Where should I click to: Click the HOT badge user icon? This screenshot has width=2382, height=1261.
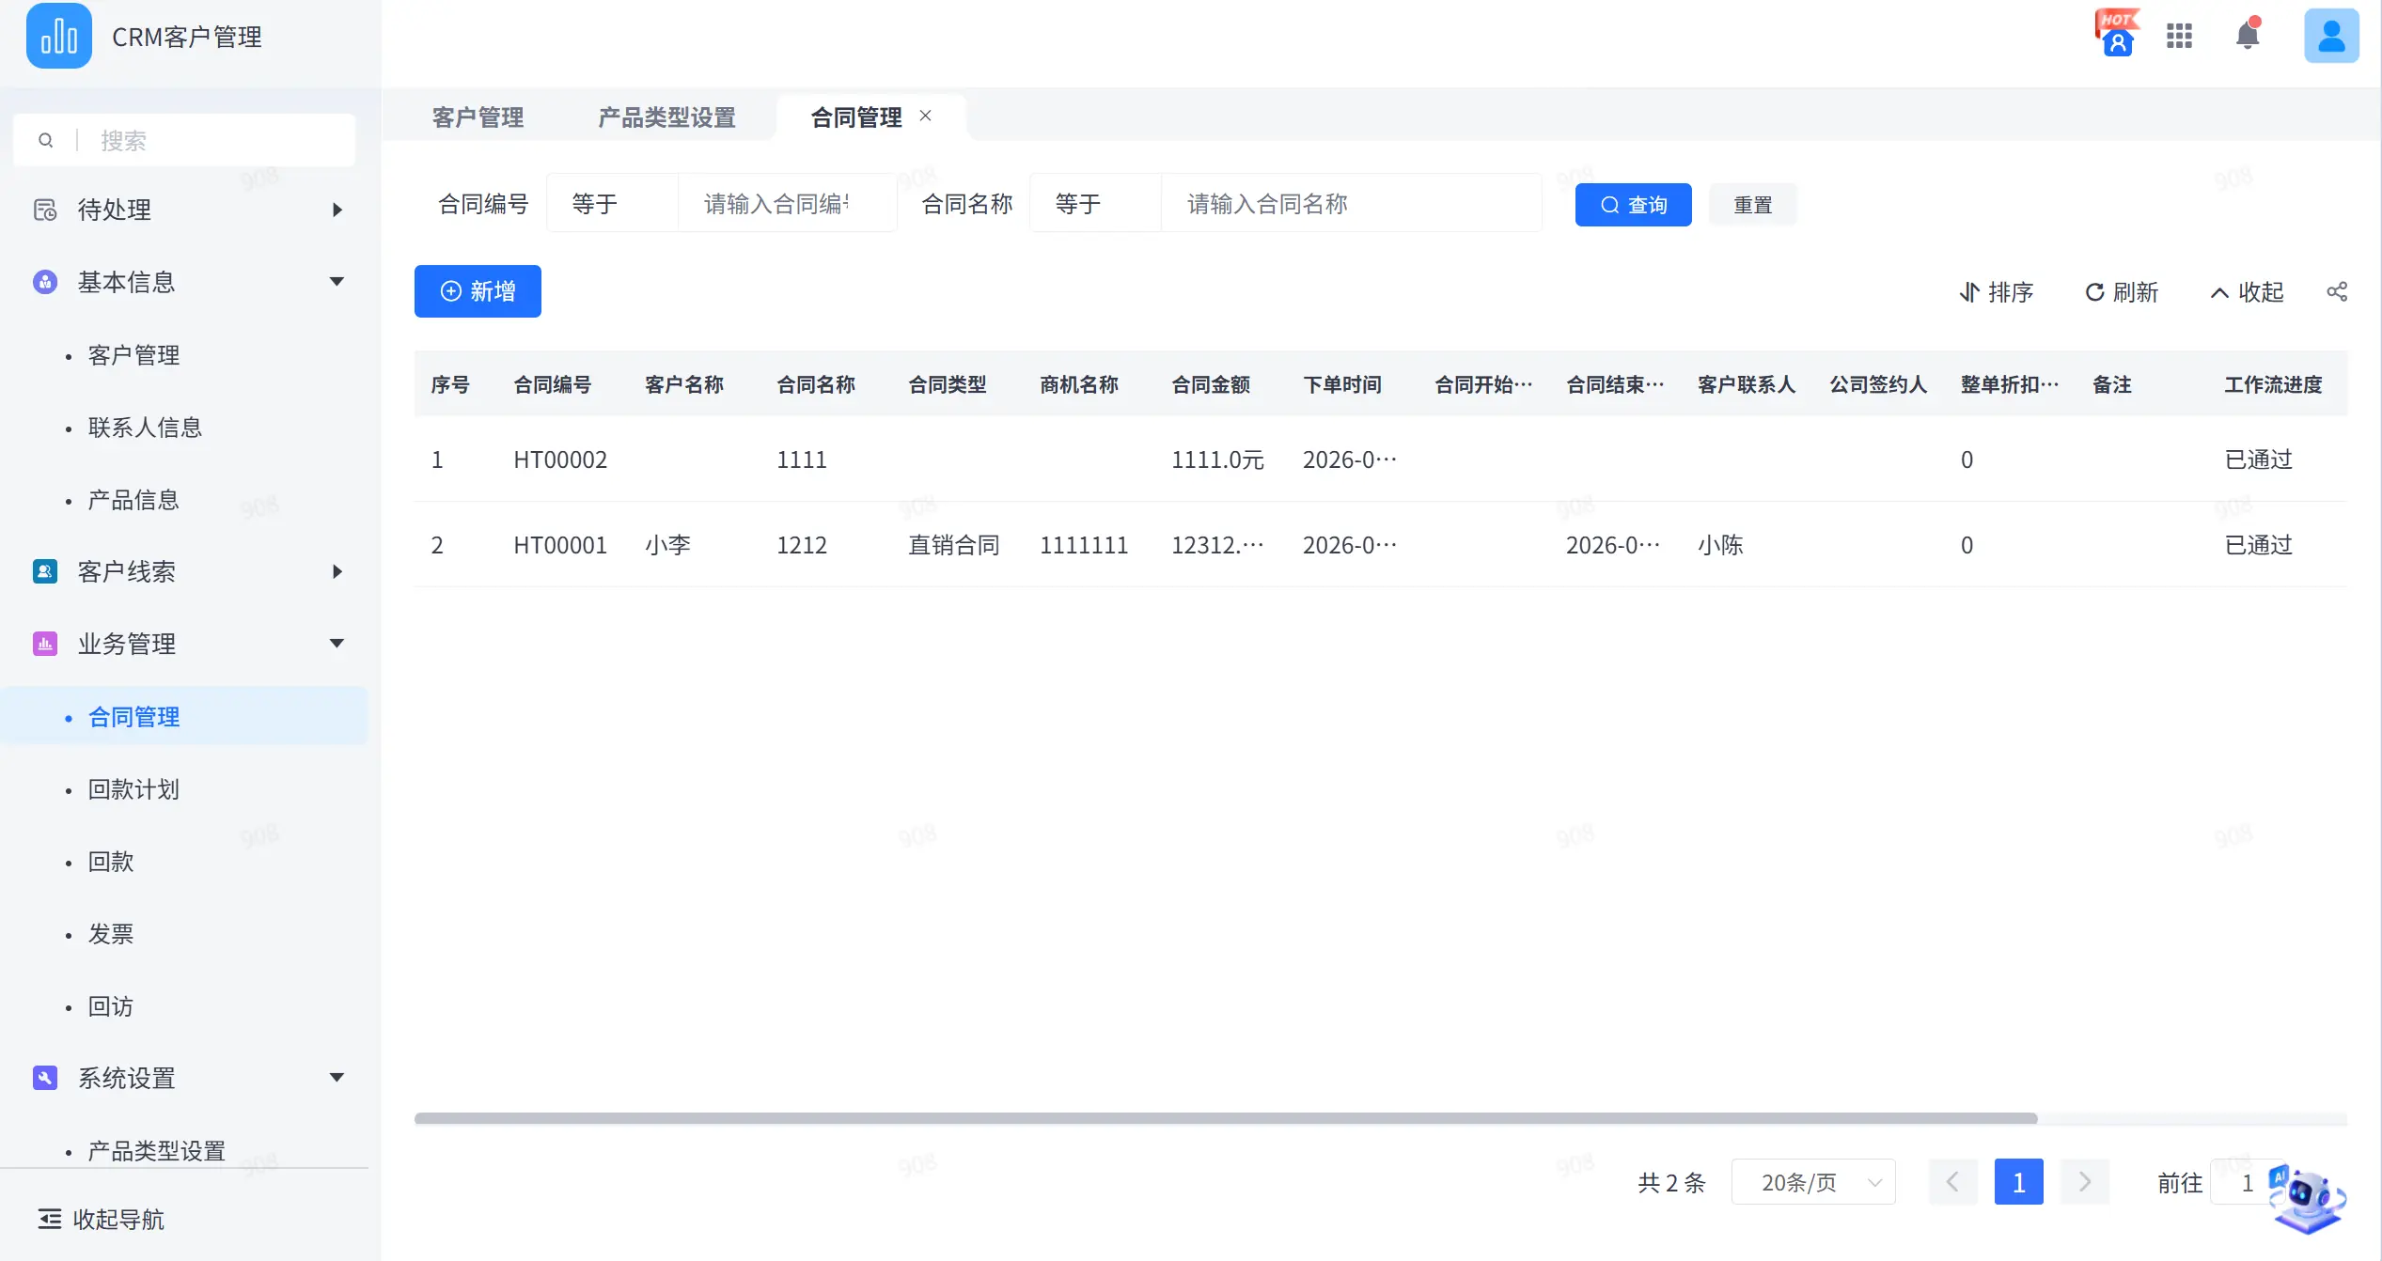[x=2117, y=35]
